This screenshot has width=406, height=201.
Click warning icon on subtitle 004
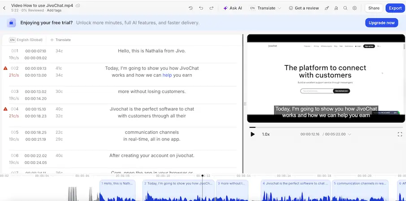[5, 109]
